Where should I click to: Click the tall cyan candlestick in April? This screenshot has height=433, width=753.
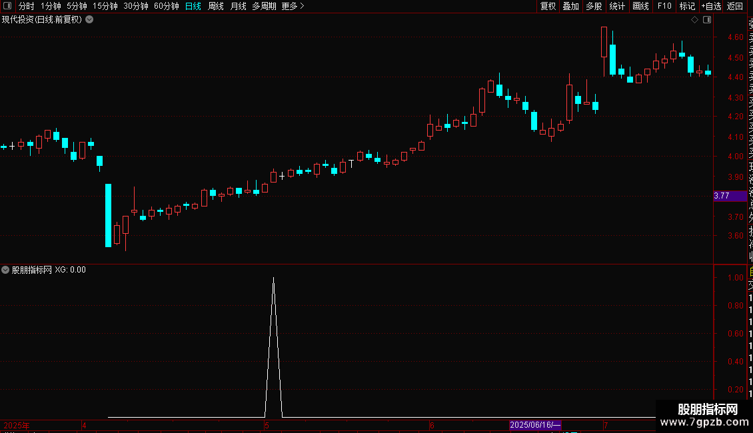(x=109, y=216)
